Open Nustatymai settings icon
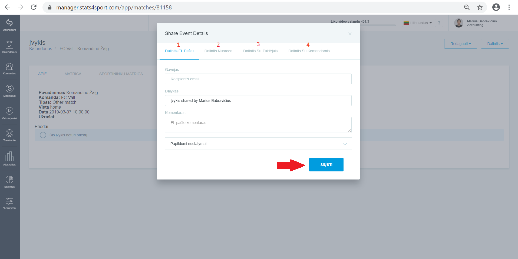The image size is (518, 259). point(9,203)
